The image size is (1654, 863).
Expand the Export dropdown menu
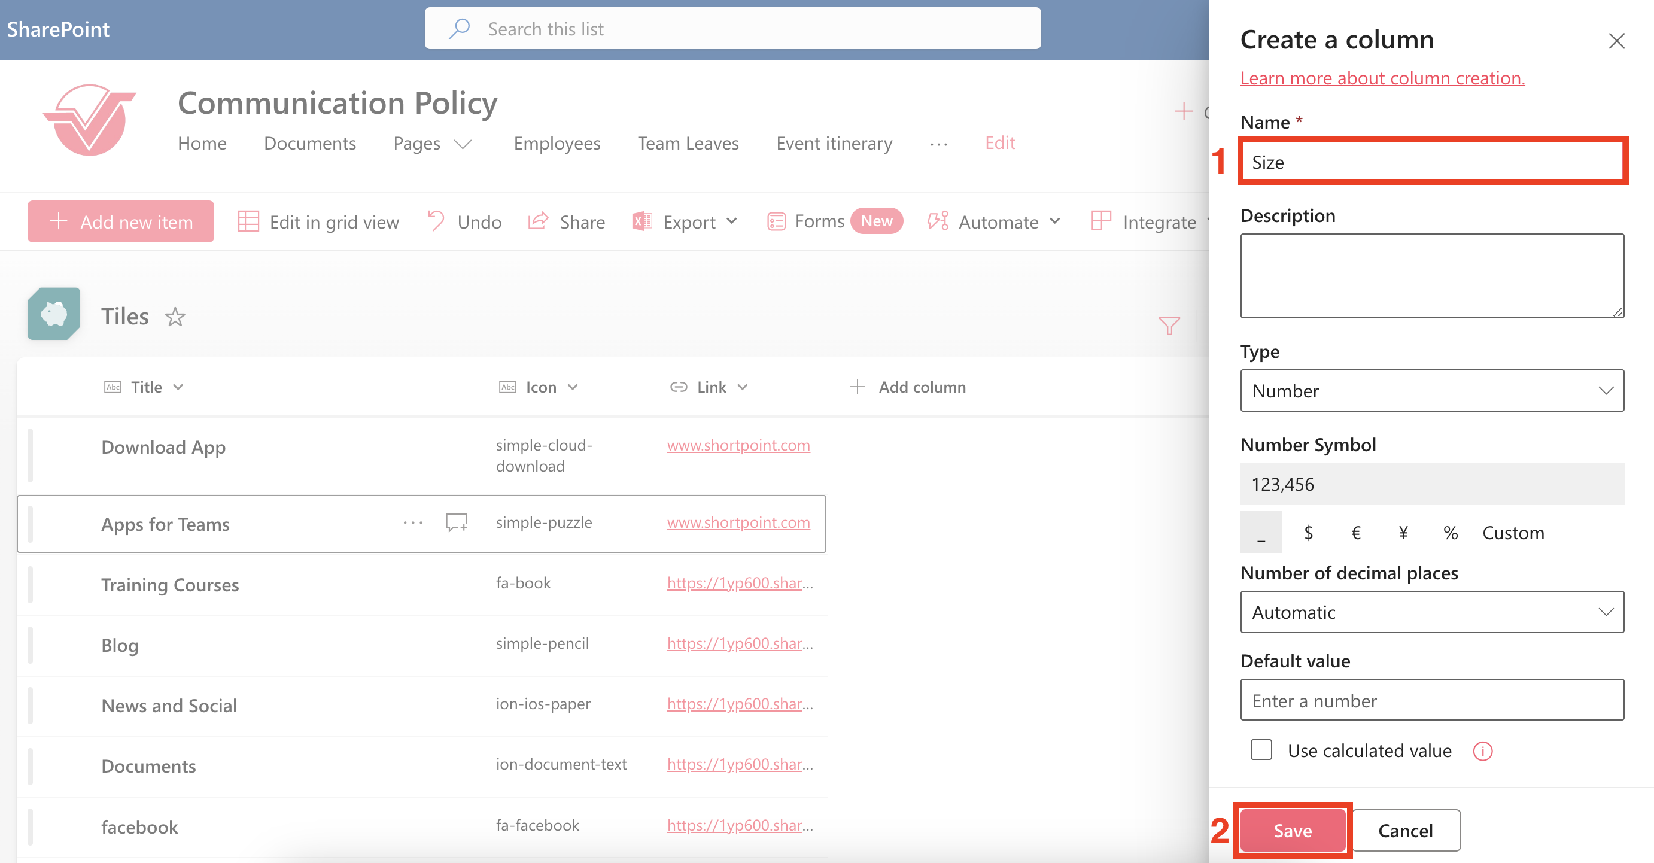731,221
